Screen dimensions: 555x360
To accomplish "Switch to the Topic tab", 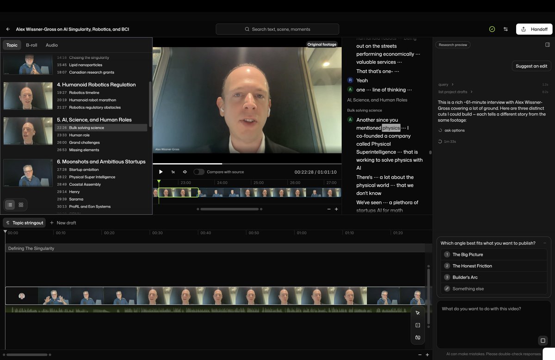I will pos(12,45).
